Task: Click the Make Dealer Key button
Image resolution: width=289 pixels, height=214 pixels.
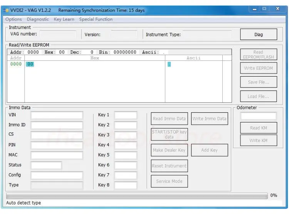Action: tap(170, 150)
